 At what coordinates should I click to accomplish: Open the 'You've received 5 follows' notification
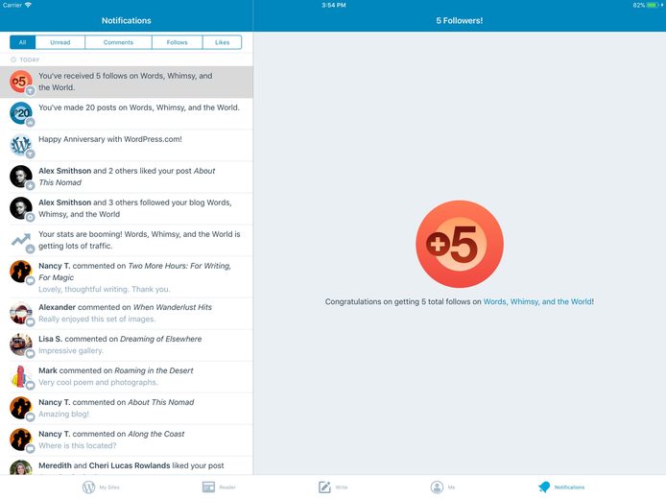point(126,82)
